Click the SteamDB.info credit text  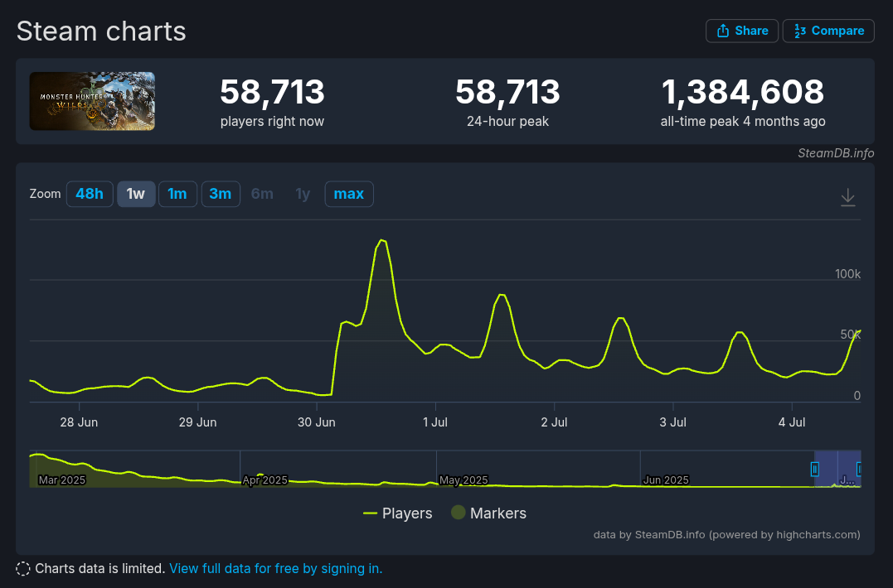(x=836, y=153)
